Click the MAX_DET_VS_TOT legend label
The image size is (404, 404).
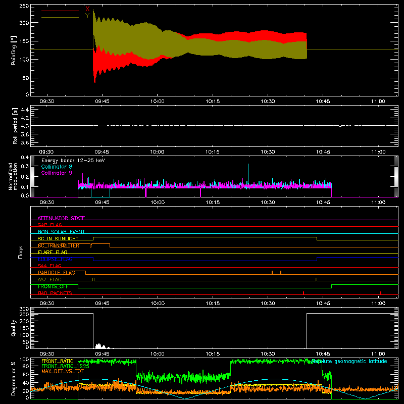click(x=62, y=371)
